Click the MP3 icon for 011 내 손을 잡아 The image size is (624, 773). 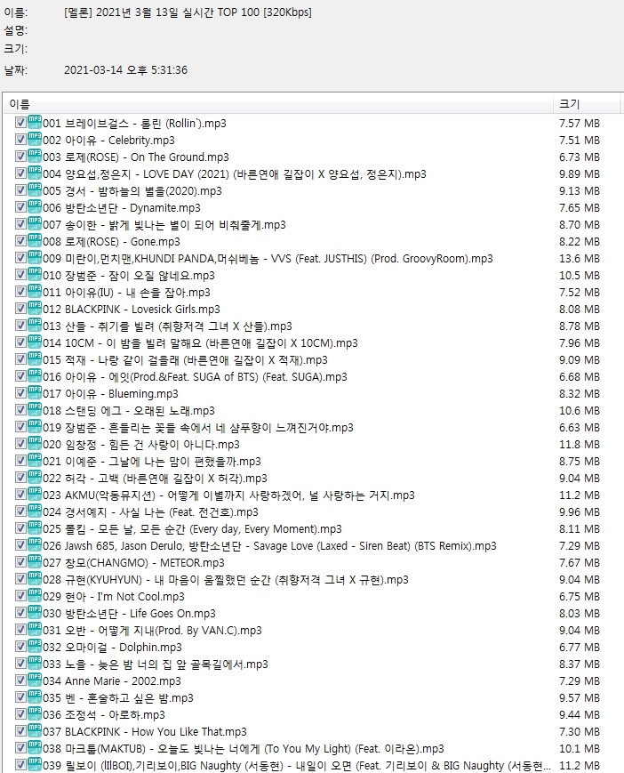pyautogui.click(x=35, y=291)
